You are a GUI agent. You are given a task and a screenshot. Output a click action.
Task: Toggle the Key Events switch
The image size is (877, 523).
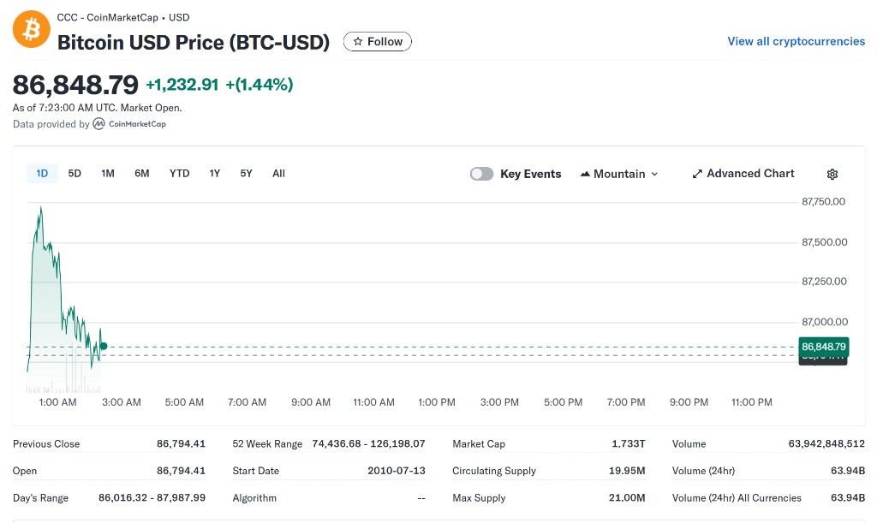pos(481,174)
